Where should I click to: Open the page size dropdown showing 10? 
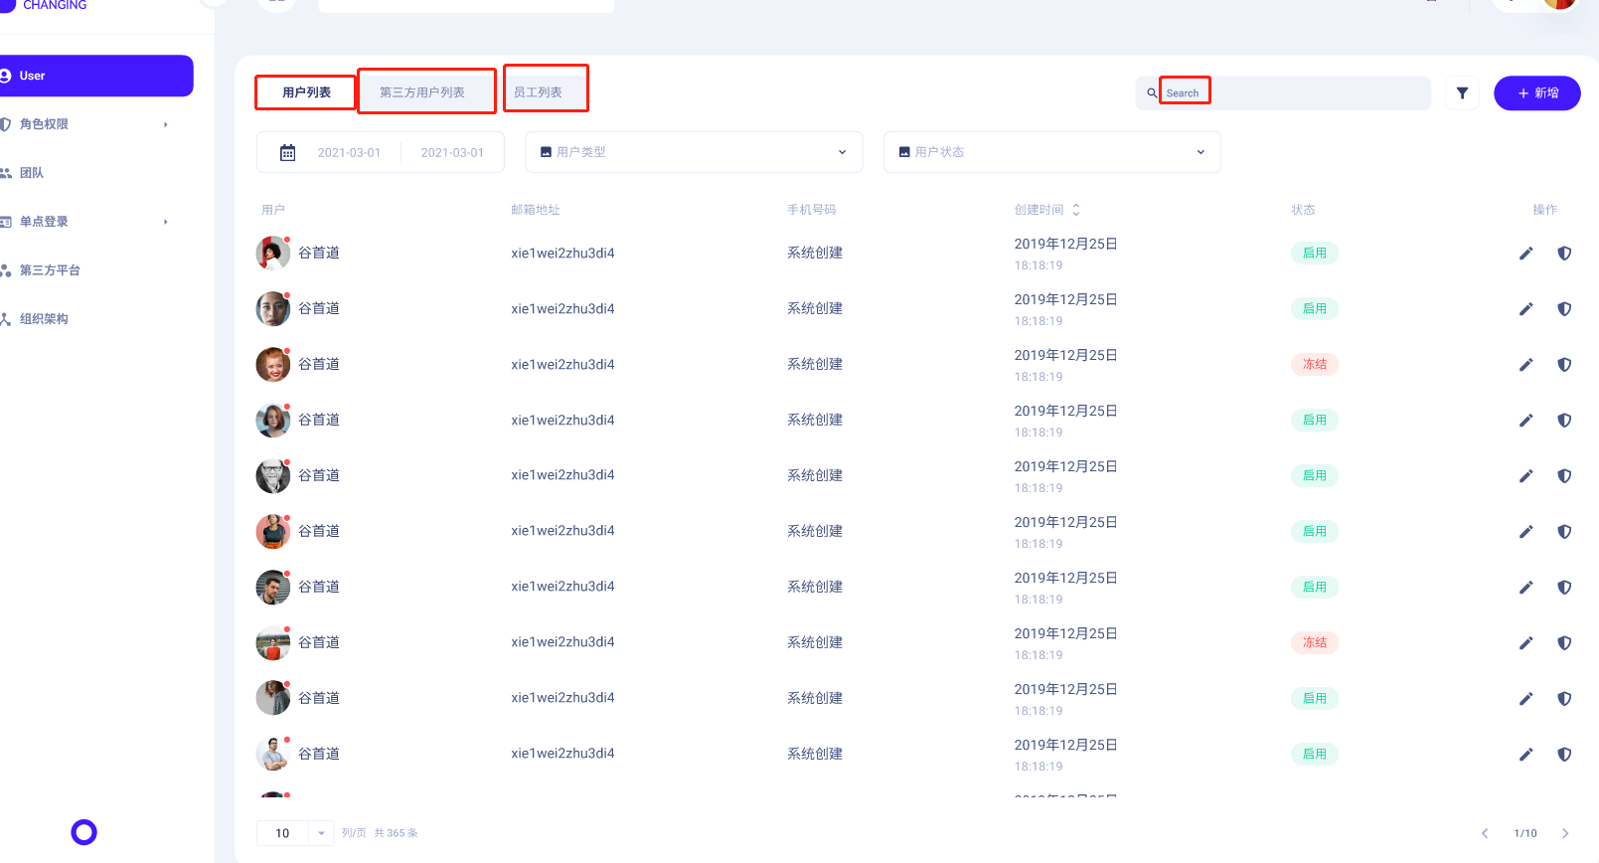[295, 833]
